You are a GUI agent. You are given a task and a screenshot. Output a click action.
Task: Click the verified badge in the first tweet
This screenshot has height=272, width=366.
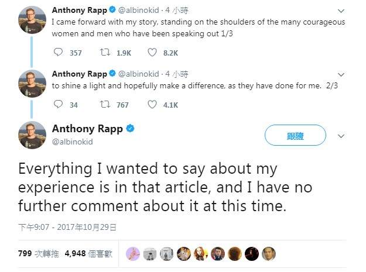(112, 10)
